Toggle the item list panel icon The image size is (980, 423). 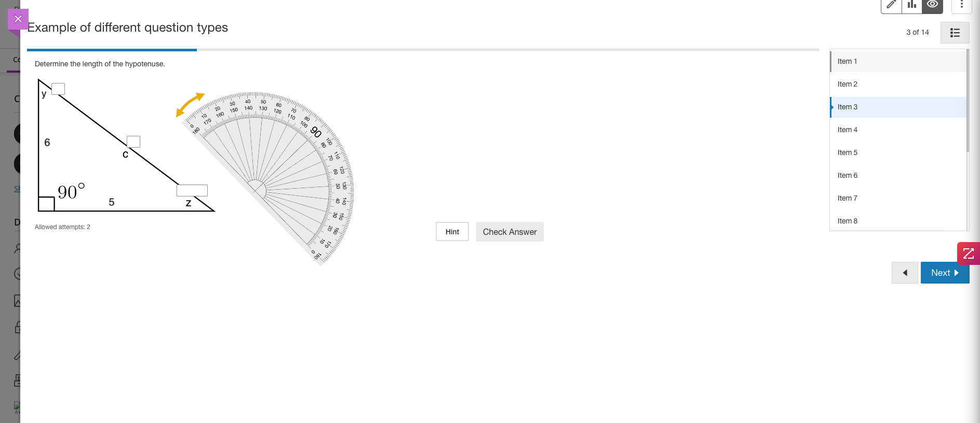(955, 33)
